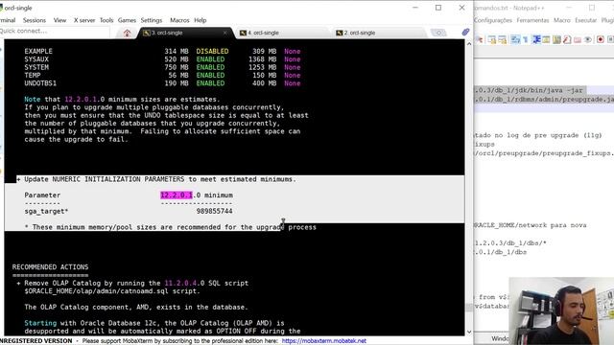
Task: Click the yellow 'DISABLED' status text
Action: [212, 51]
